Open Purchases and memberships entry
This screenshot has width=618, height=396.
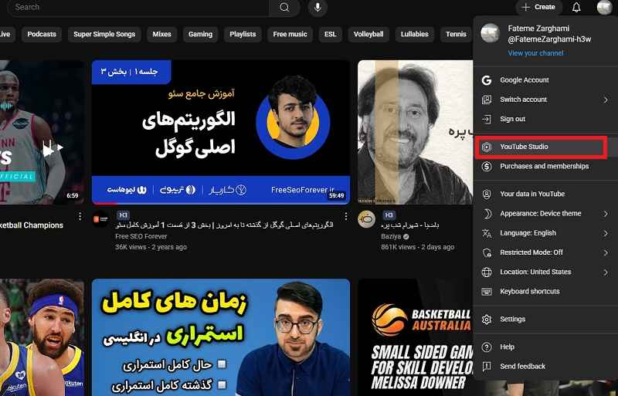point(545,166)
